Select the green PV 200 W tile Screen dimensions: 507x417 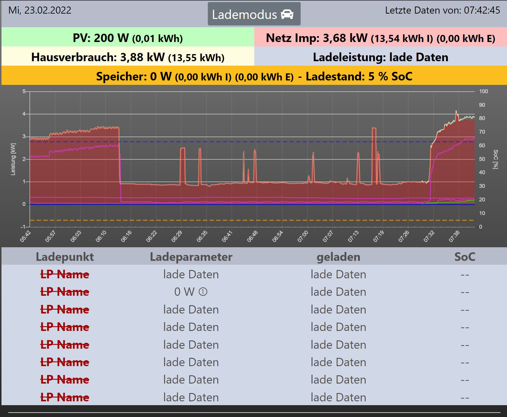coord(128,38)
